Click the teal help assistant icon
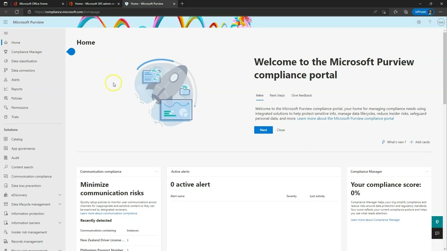Screen dimensions: 447x251 coord(437,222)
